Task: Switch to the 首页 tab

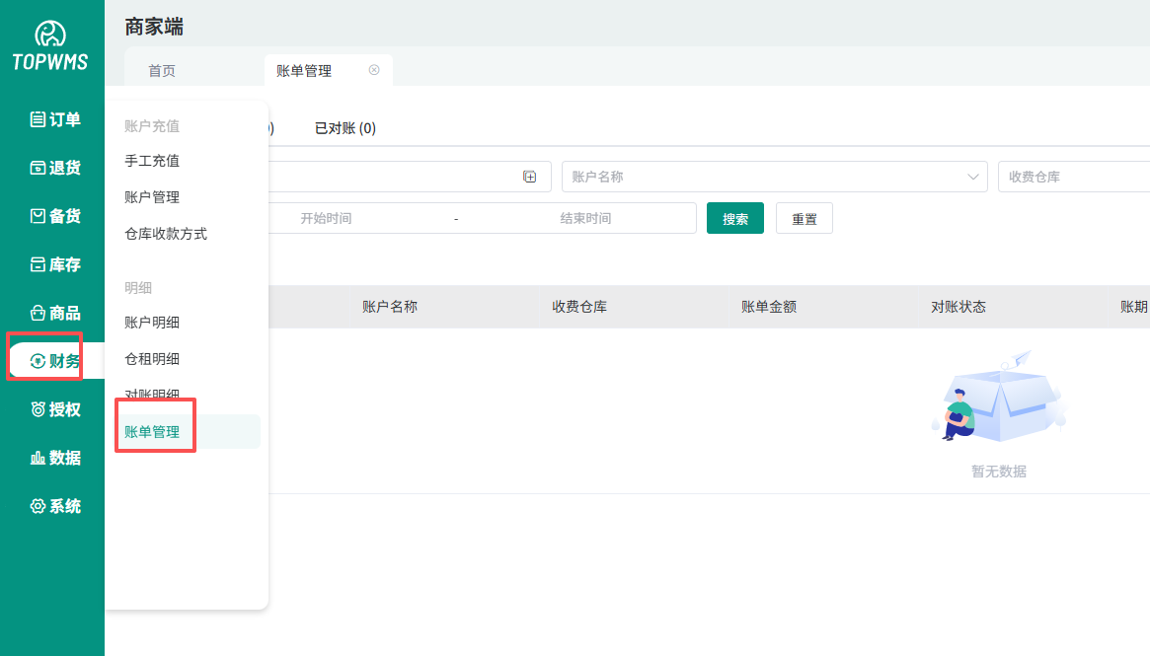Action: tap(162, 71)
